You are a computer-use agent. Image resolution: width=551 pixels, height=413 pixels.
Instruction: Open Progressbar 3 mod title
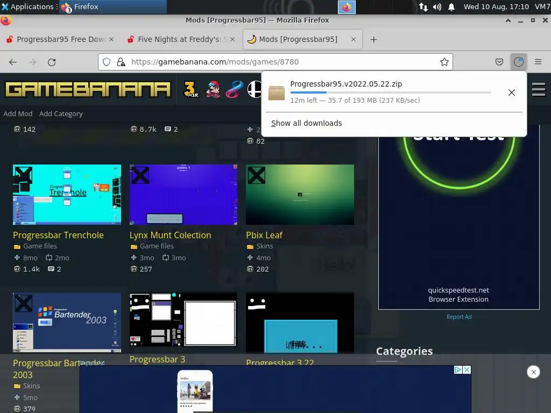(158, 359)
